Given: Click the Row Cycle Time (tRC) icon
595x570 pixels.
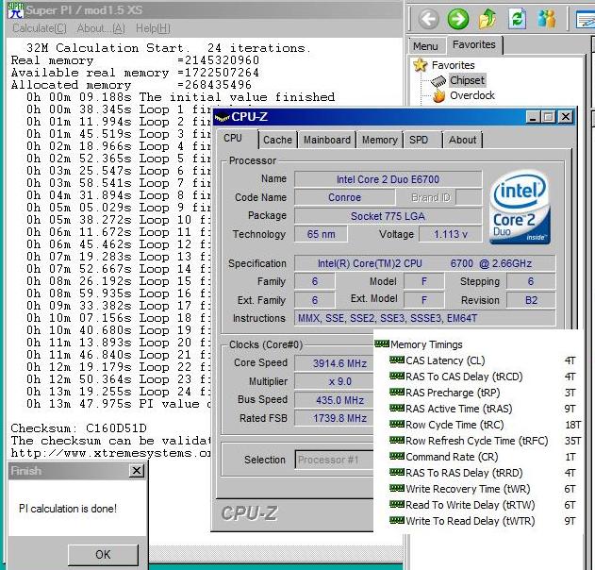Looking at the screenshot, I should click(397, 424).
